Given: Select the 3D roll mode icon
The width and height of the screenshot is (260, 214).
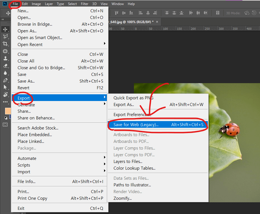Looking at the screenshot, I should 254,13.
